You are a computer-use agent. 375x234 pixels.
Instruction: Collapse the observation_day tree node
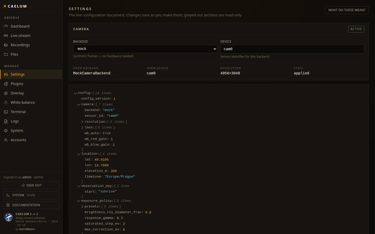[79, 186]
